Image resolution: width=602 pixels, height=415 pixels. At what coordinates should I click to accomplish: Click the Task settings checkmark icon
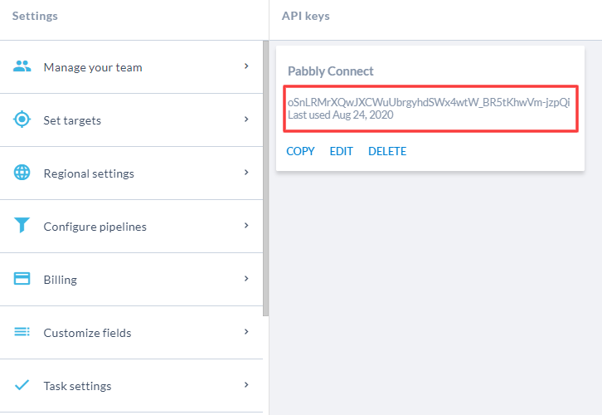pos(22,384)
